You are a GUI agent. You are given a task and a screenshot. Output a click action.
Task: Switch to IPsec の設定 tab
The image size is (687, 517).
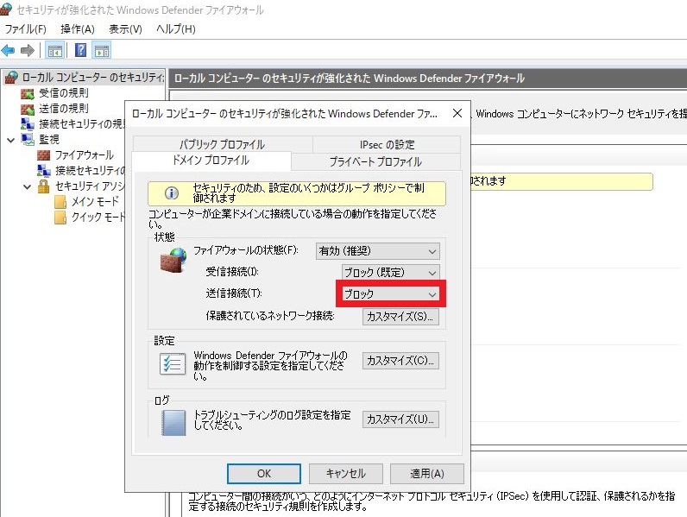coord(387,144)
